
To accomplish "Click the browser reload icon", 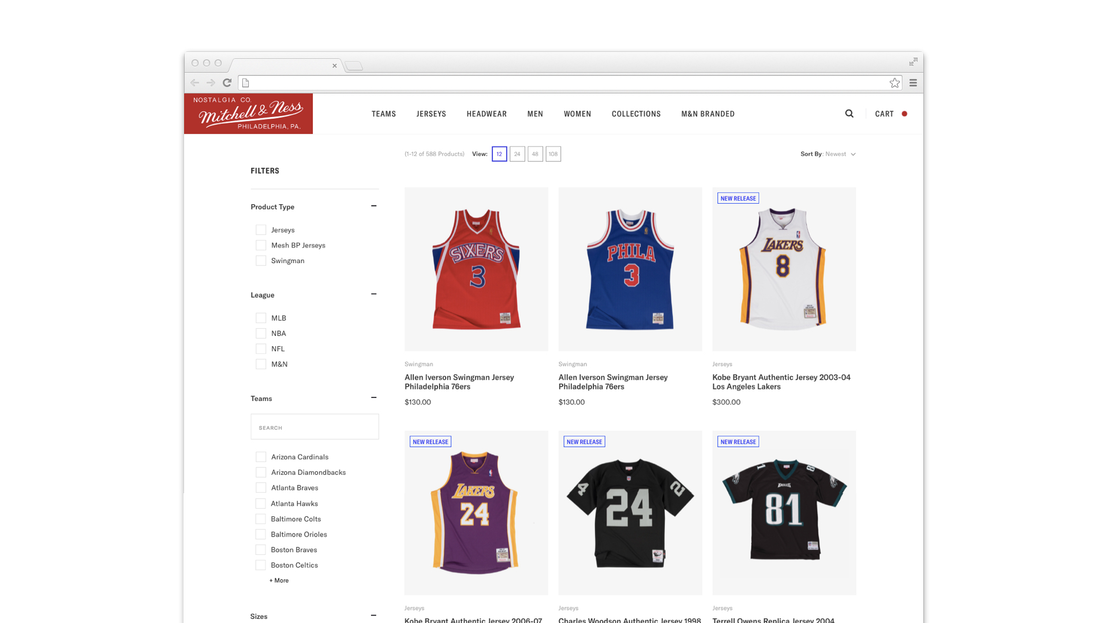I will coord(227,82).
